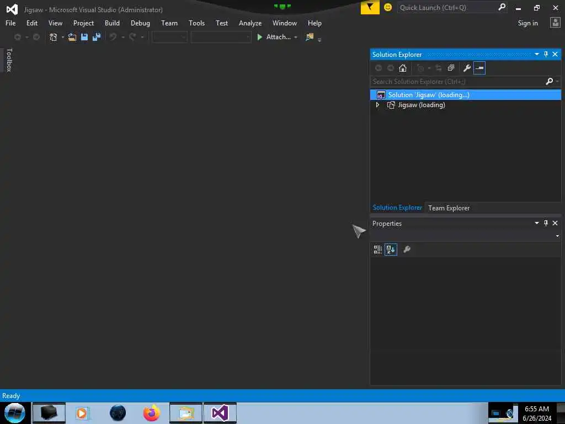Click the Collapse All icon in Solution Explorer
This screenshot has height=424, width=565.
click(451, 68)
